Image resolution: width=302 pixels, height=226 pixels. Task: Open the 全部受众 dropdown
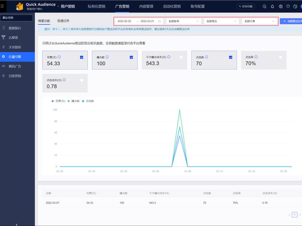tap(221, 21)
